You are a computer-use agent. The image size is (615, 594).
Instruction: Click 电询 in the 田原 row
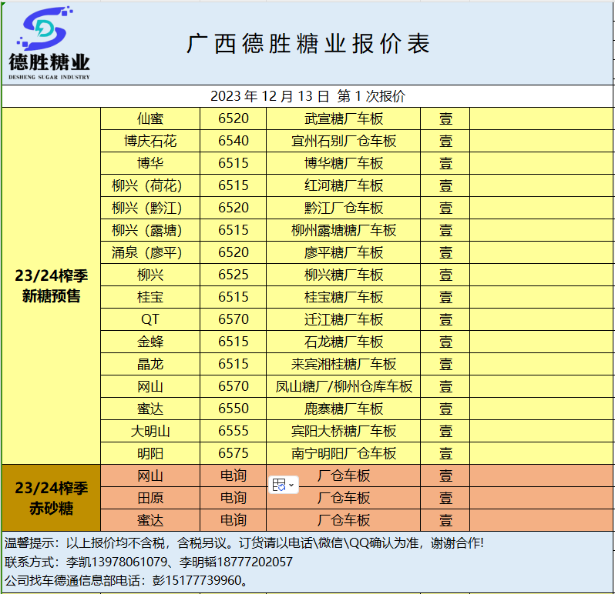[234, 498]
